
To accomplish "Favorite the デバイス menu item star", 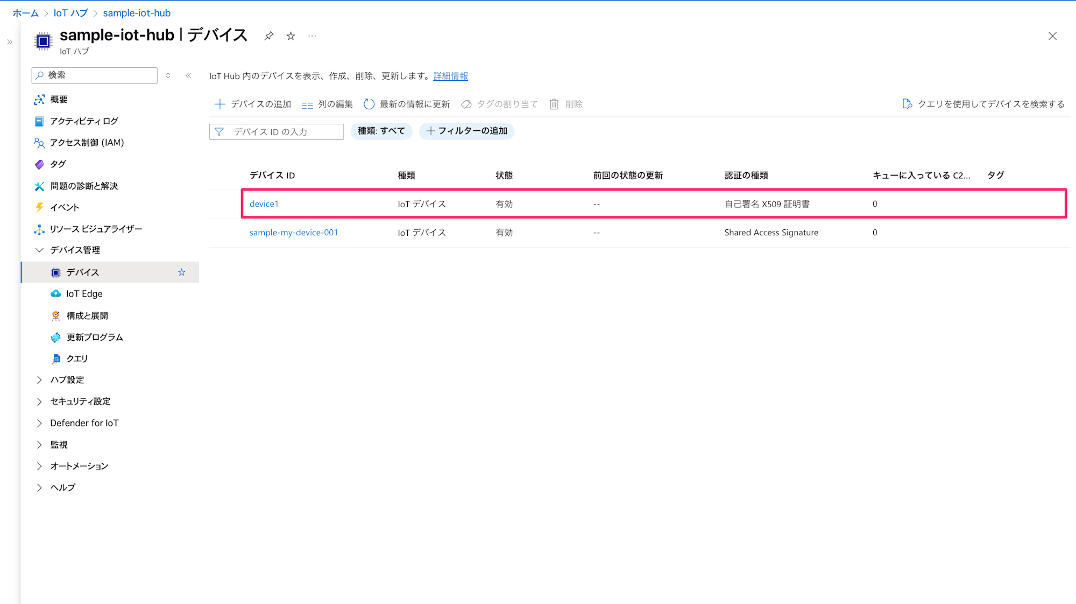I will (182, 272).
